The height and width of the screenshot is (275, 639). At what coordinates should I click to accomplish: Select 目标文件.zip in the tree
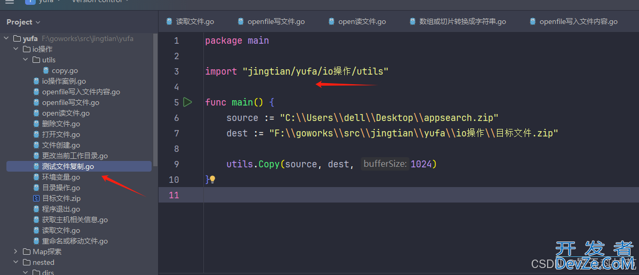(61, 198)
